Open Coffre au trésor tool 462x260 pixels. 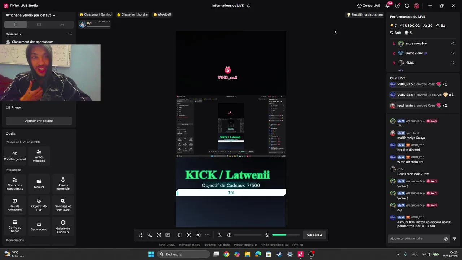tap(15, 226)
